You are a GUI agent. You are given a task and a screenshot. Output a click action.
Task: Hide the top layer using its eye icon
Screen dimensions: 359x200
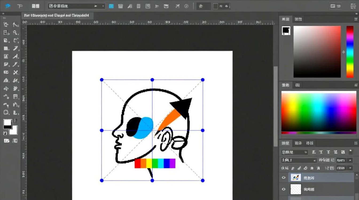(x=284, y=178)
